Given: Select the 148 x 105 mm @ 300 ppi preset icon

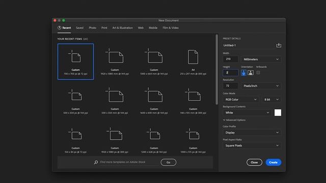Looking at the screenshot, I should [193, 95].
